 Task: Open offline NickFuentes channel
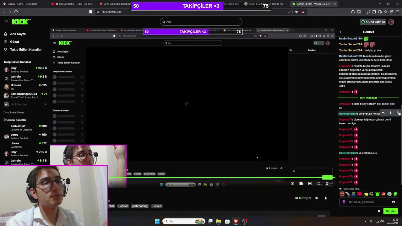pos(25,104)
